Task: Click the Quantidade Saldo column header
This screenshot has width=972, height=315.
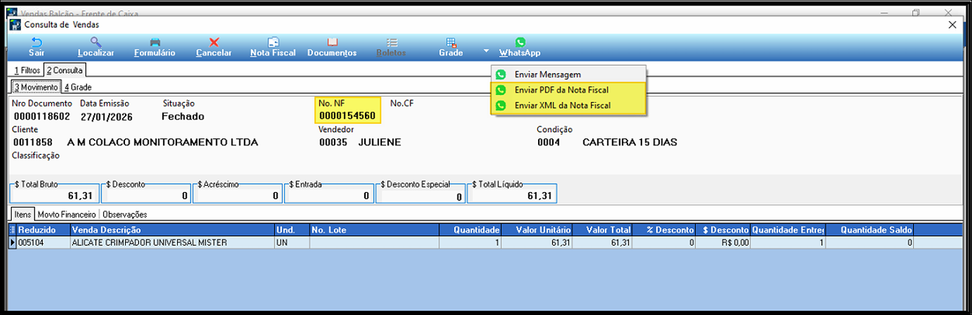Action: (x=869, y=230)
